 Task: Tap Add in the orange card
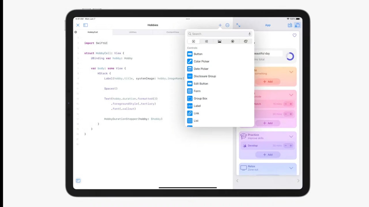coord(268,81)
